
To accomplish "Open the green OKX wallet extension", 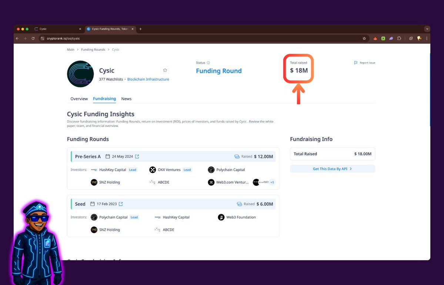I will pyautogui.click(x=383, y=38).
